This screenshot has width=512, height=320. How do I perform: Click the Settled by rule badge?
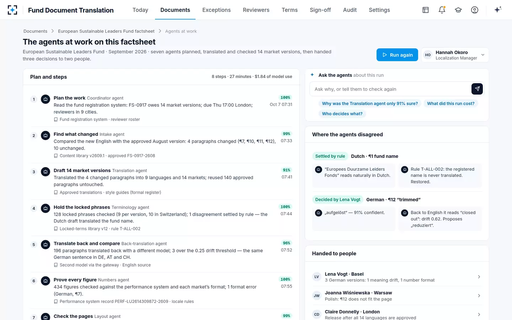tap(330, 156)
